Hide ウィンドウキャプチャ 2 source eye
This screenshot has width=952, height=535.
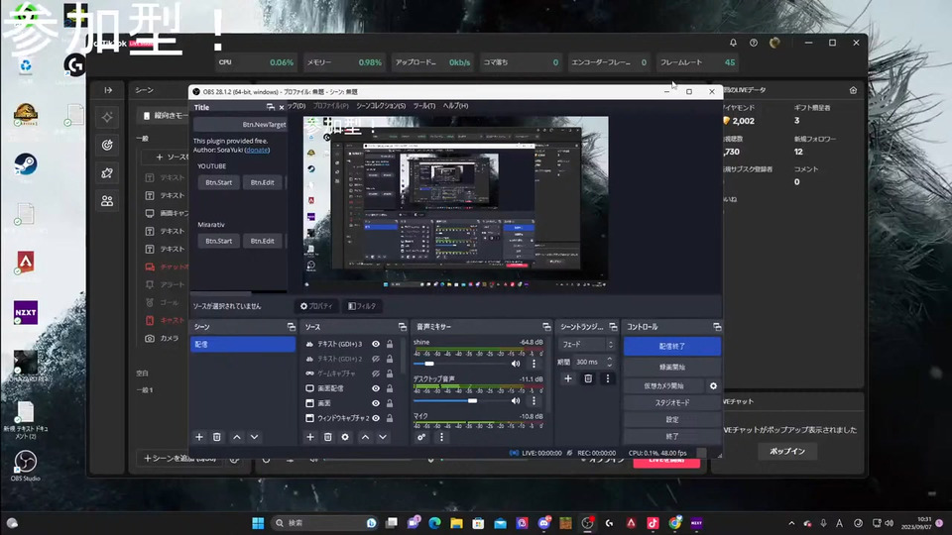(376, 418)
